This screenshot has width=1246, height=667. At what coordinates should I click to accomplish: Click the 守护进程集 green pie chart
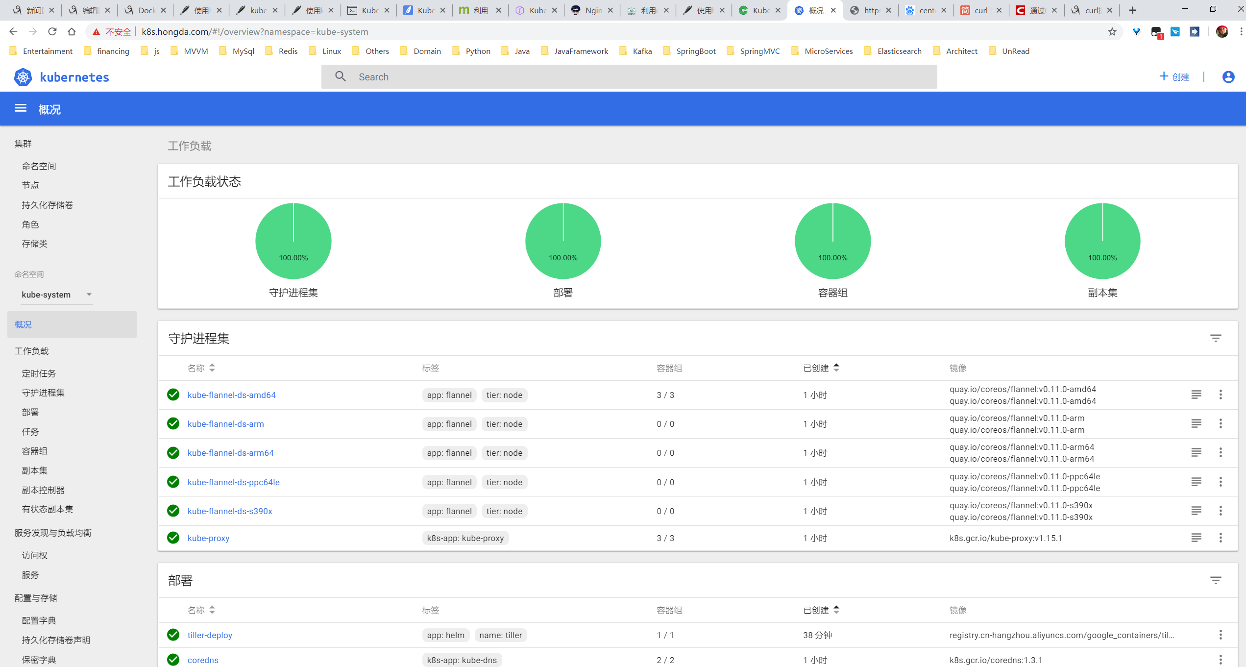[293, 241]
